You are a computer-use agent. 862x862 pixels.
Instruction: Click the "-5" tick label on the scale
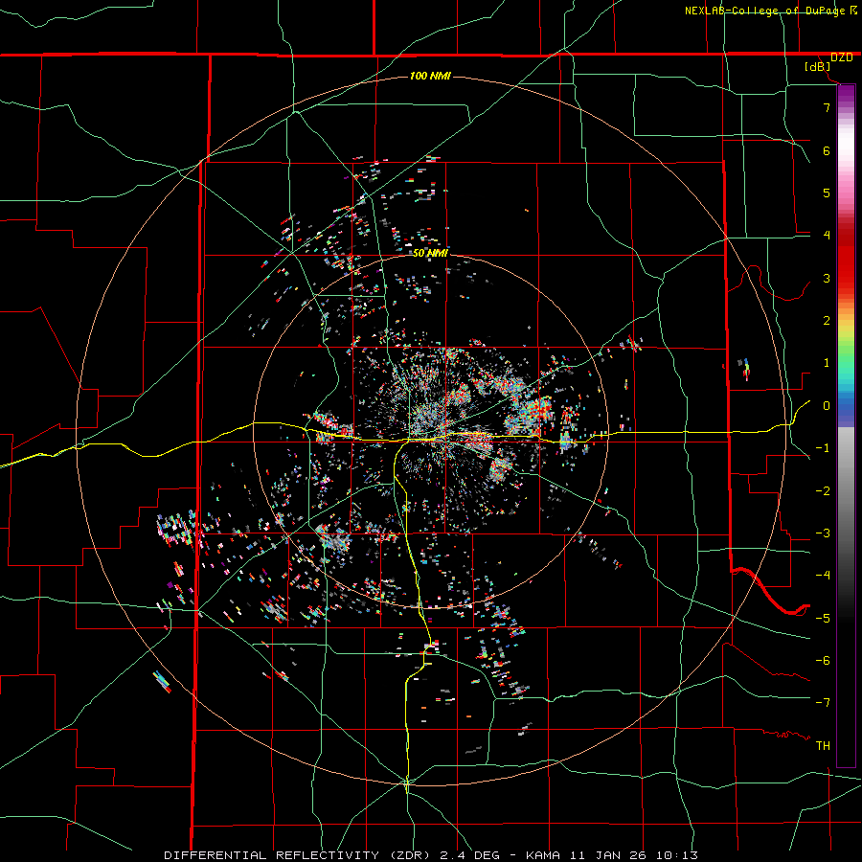pyautogui.click(x=823, y=619)
